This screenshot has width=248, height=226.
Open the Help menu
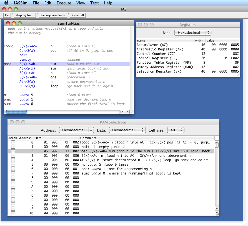108,3
